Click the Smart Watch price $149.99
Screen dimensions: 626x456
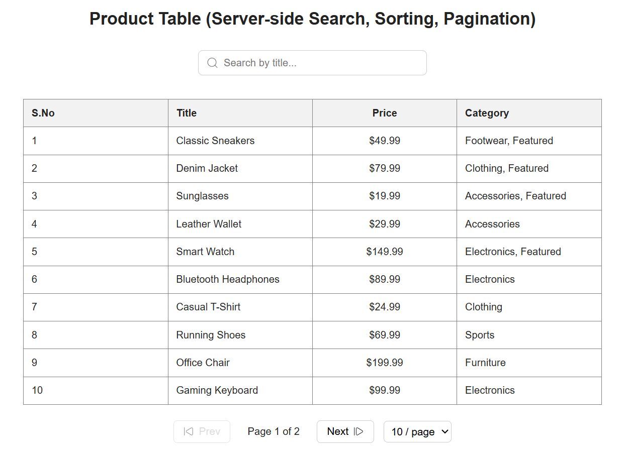click(x=385, y=252)
